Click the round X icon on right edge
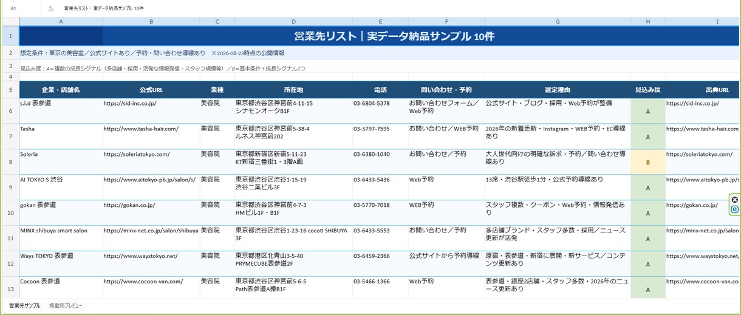The width and height of the screenshot is (741, 315). click(734, 200)
